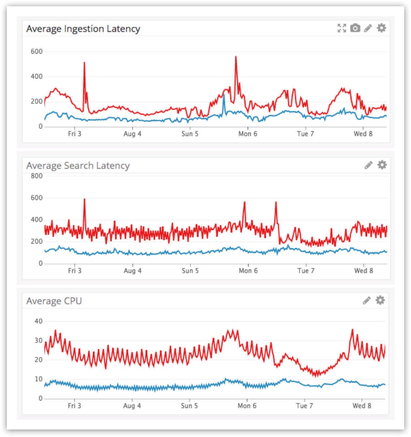Select the Average Ingestion Latency title
411x437 pixels.
click(x=83, y=29)
